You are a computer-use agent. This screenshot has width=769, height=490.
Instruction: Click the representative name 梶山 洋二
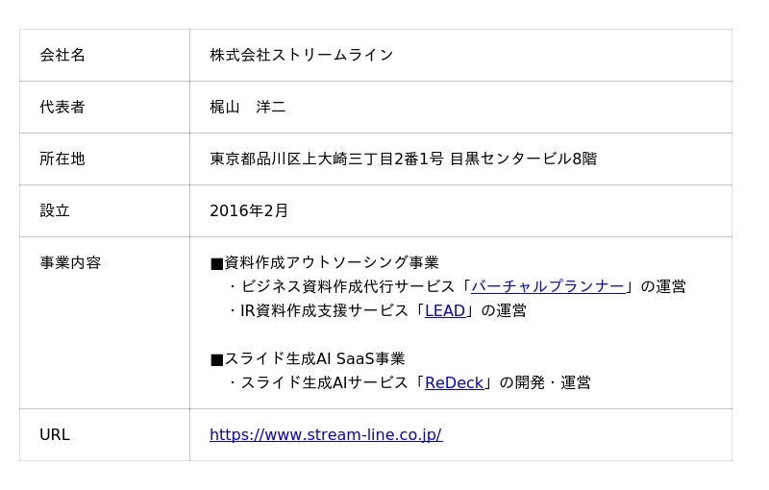[247, 107]
